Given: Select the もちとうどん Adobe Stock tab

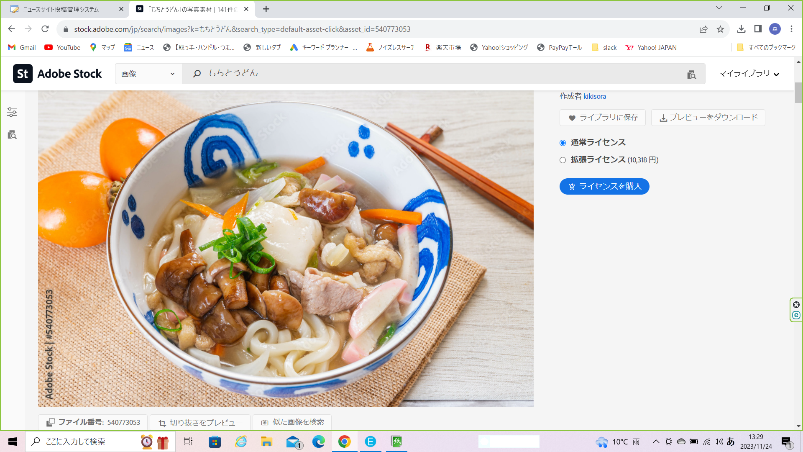Looking at the screenshot, I should (x=192, y=9).
